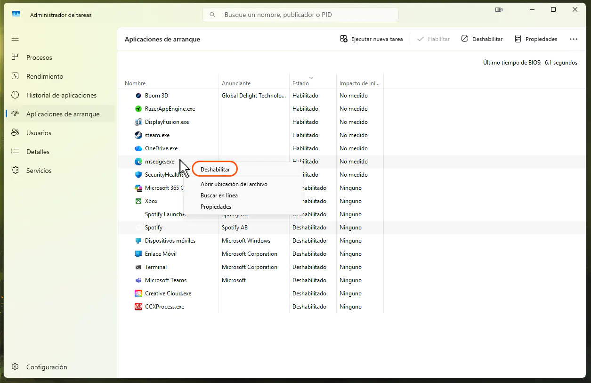Choose Deshabilitar in the context menu
591x383 pixels.
click(x=215, y=169)
